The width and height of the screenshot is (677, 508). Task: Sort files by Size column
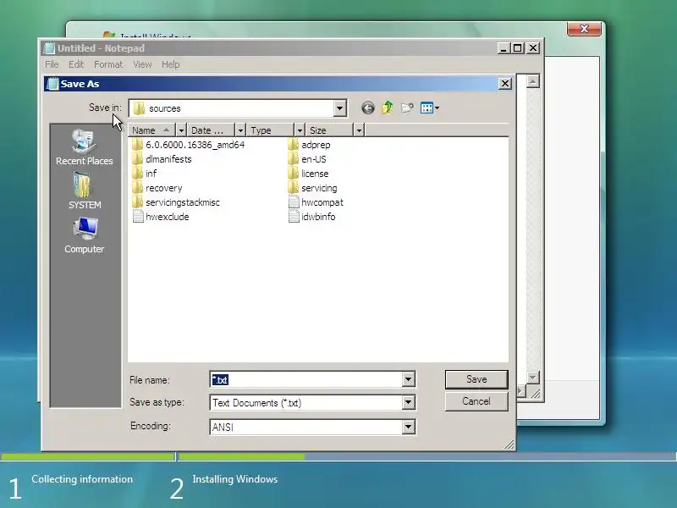pos(329,130)
